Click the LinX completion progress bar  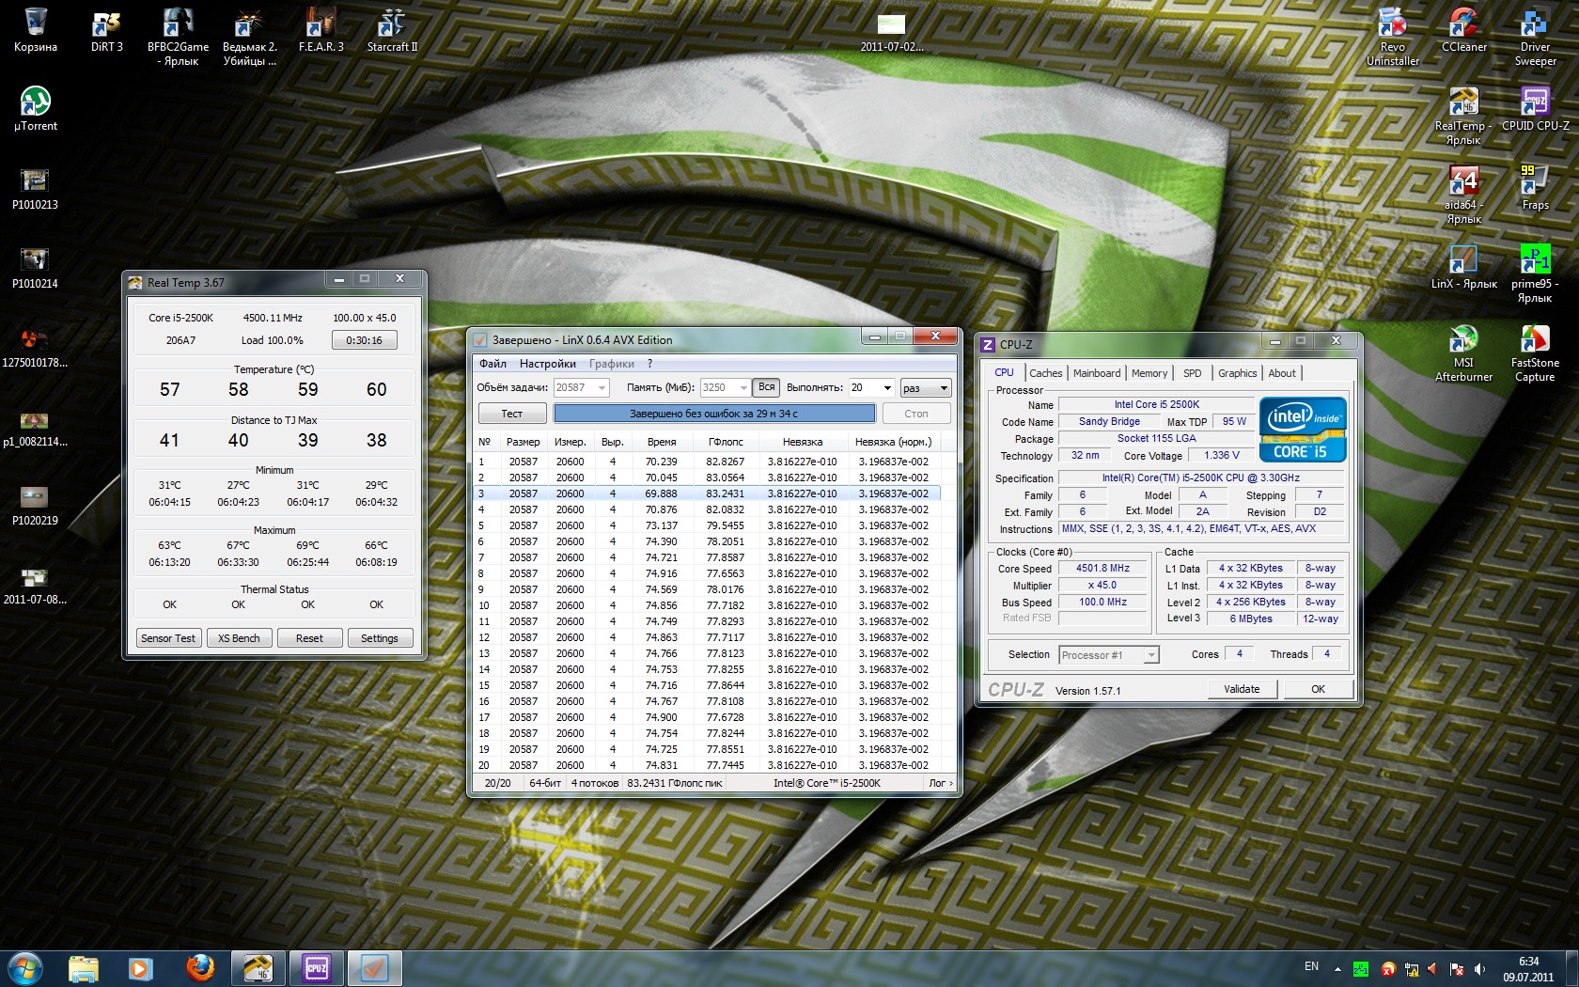[714, 414]
